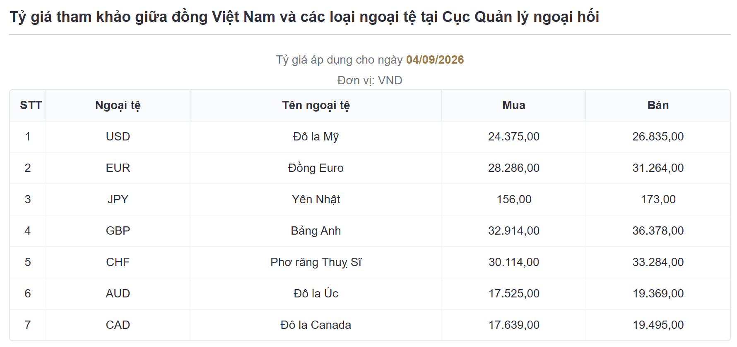Select the USD currency code cell
Screen dimensions: 737x347
[x=118, y=137]
